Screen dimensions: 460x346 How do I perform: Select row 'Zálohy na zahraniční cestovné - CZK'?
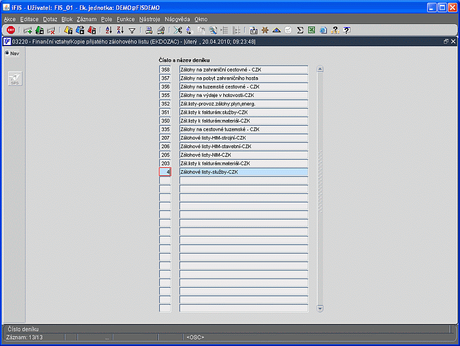tap(244, 70)
